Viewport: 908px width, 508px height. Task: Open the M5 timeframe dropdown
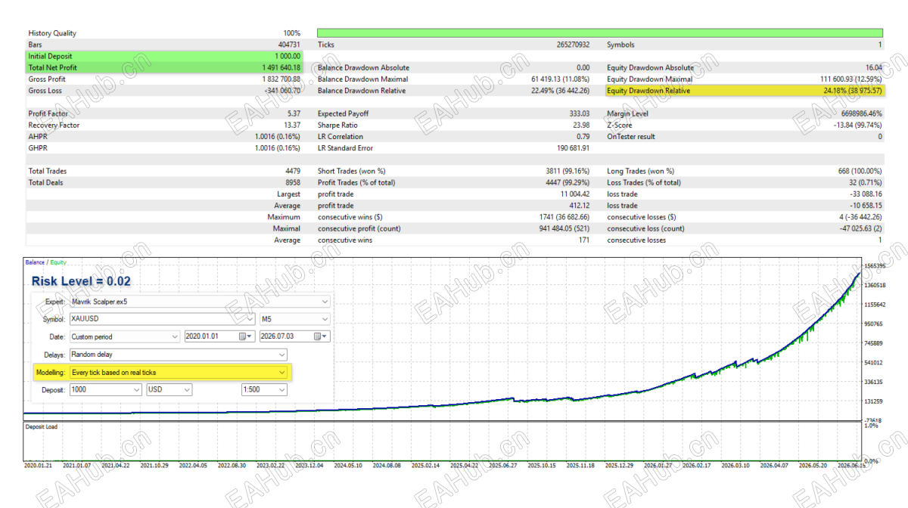295,319
